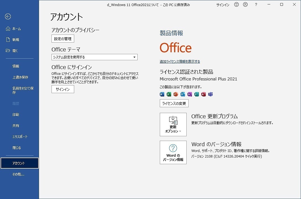Expand その他... in the sidebar

[x=18, y=174]
